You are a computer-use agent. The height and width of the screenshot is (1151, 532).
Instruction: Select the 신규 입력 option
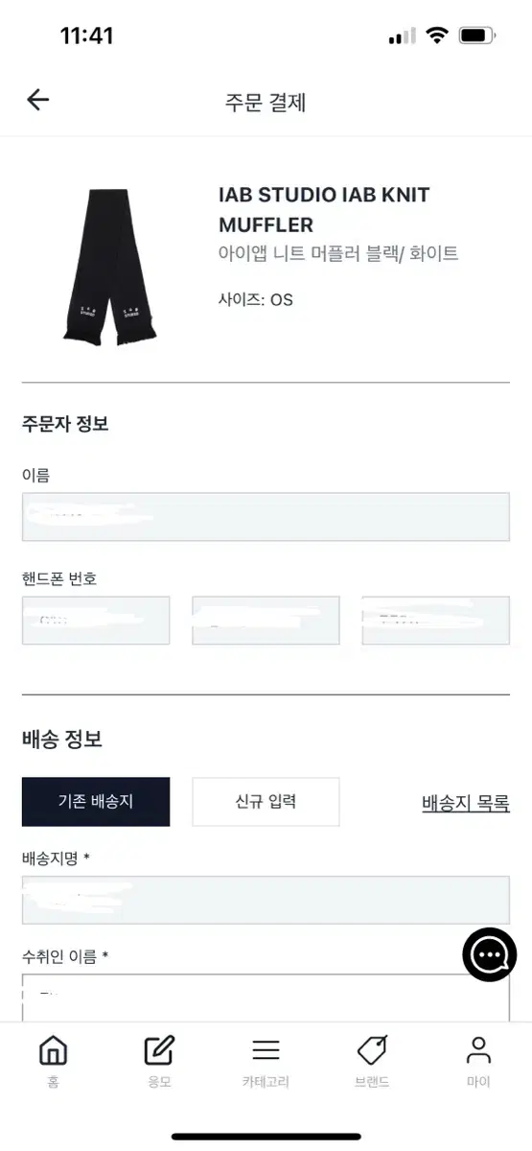click(266, 802)
